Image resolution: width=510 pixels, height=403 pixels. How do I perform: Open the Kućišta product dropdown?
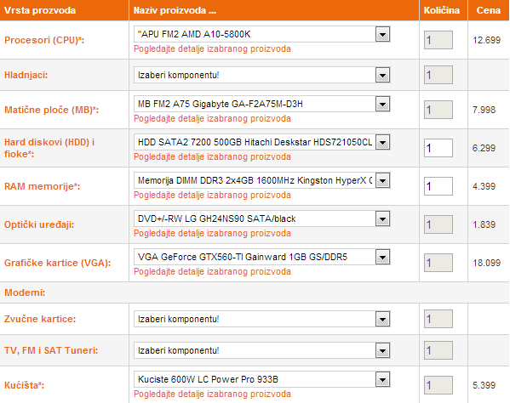(262, 379)
